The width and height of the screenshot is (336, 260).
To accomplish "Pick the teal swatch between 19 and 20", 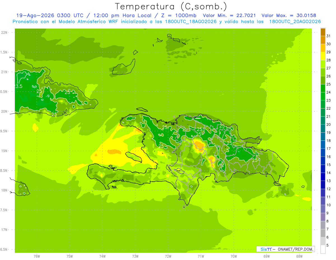I will (323, 128).
